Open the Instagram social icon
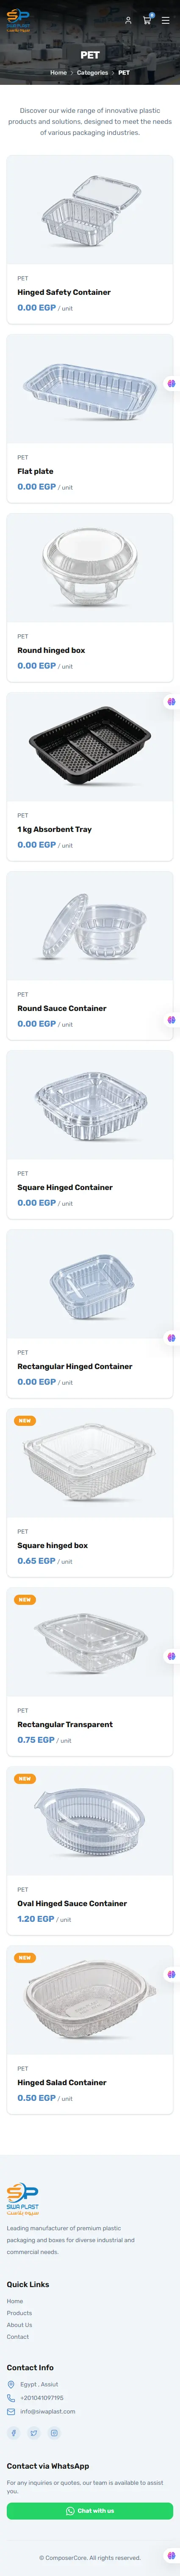Screen dimensions: 180x2576 click(54, 2433)
